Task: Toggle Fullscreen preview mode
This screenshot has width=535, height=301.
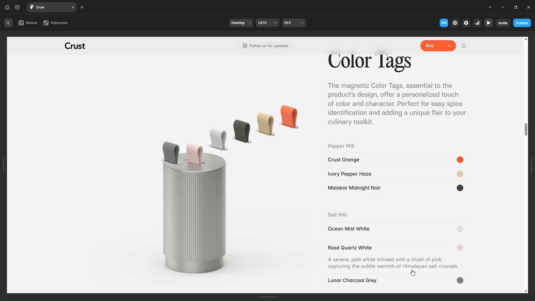Action: [x=56, y=23]
